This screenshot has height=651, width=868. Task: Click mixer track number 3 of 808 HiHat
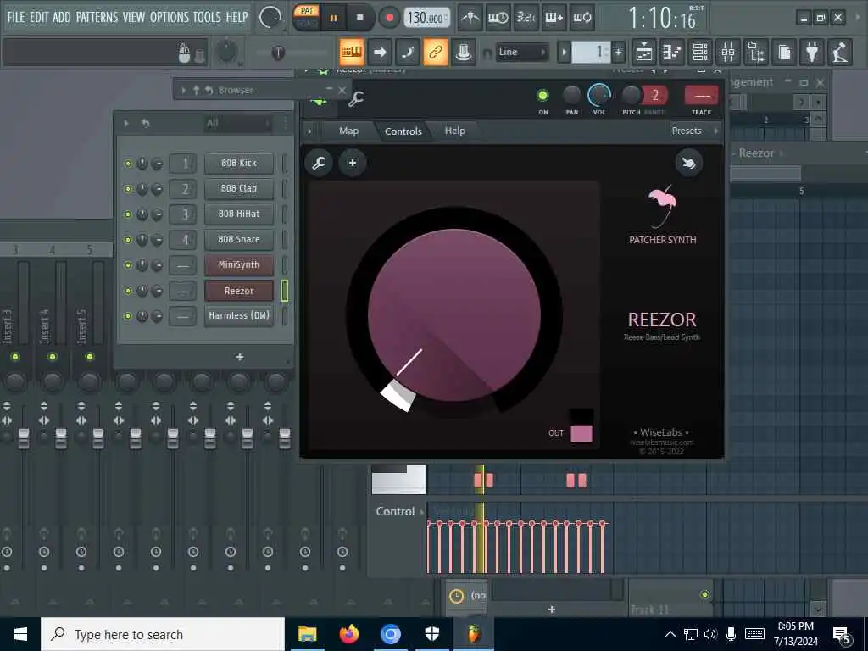183,214
